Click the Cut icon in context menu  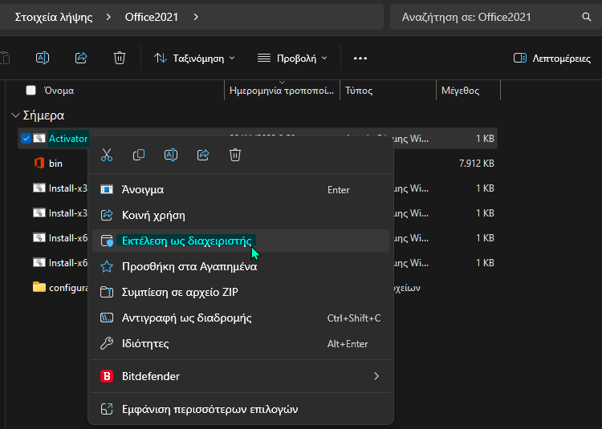pyautogui.click(x=107, y=155)
